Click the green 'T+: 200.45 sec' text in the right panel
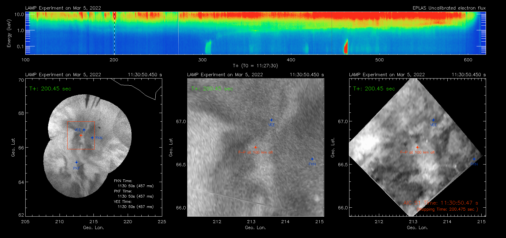Viewport: 506px width, 238px height. click(374, 89)
